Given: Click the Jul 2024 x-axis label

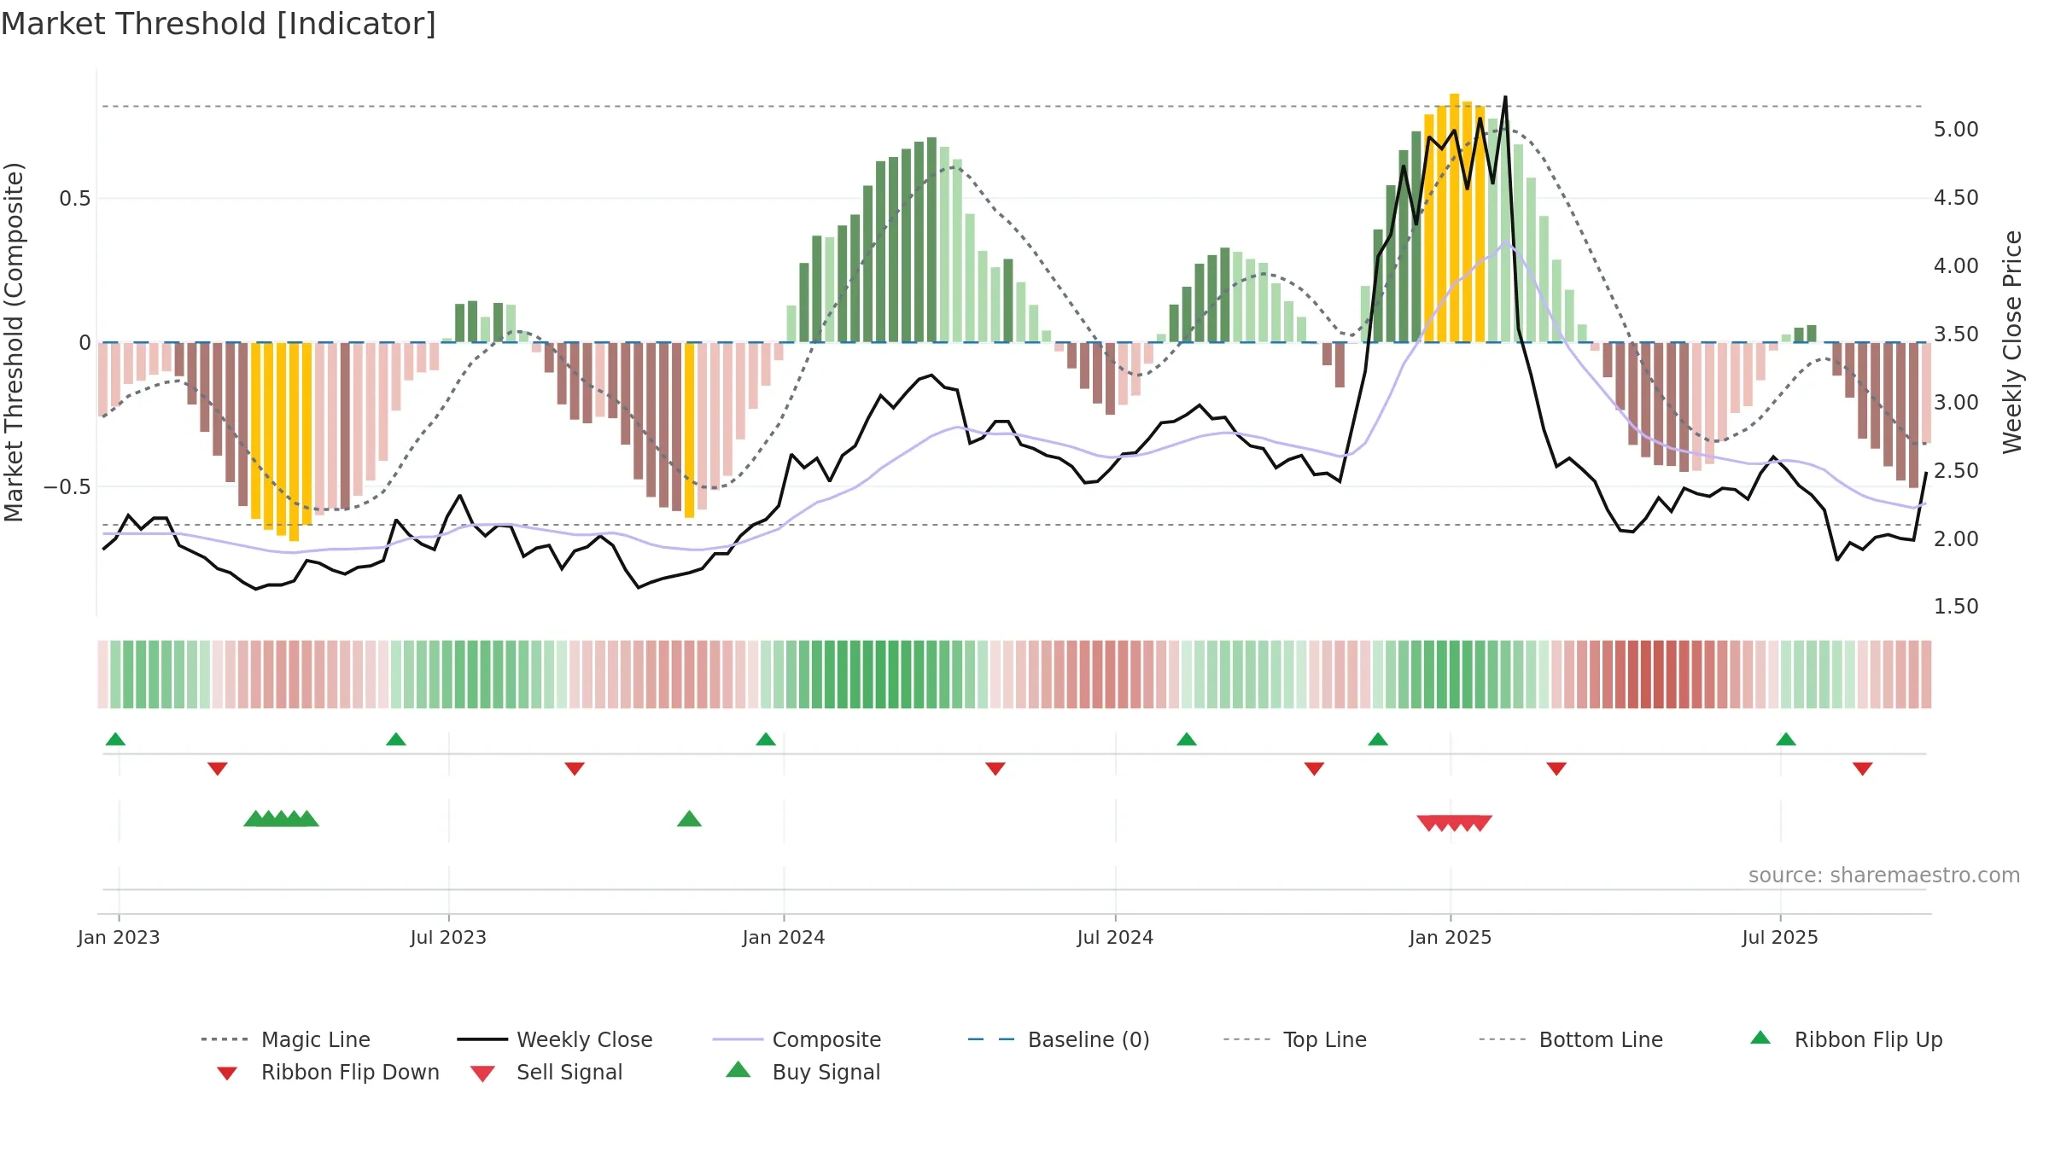Looking at the screenshot, I should coord(1115,937).
